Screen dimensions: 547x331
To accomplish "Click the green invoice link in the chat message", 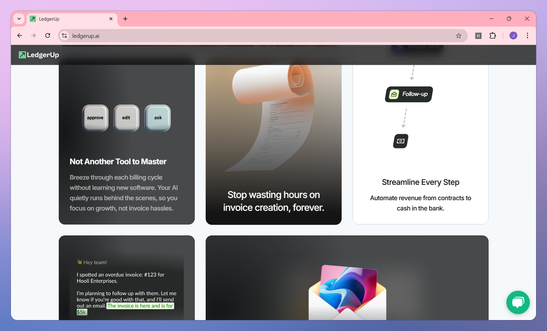I will point(140,306).
